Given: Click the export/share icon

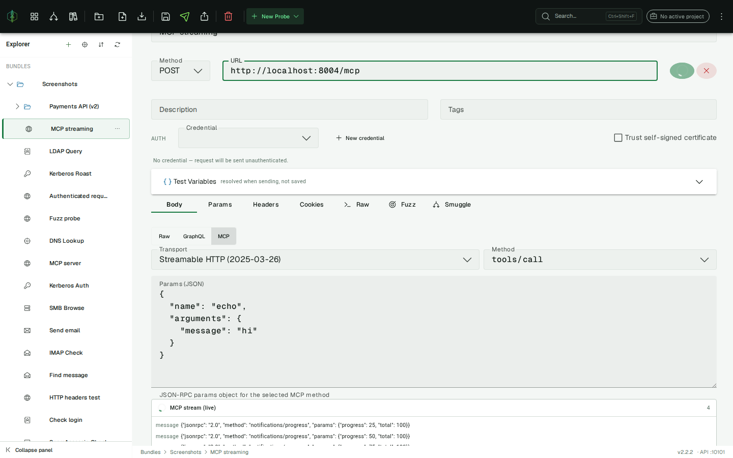Looking at the screenshot, I should (x=204, y=16).
